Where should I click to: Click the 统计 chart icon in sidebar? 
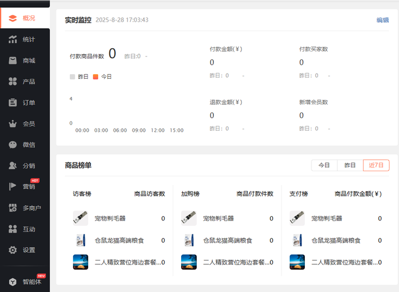[x=13, y=39]
